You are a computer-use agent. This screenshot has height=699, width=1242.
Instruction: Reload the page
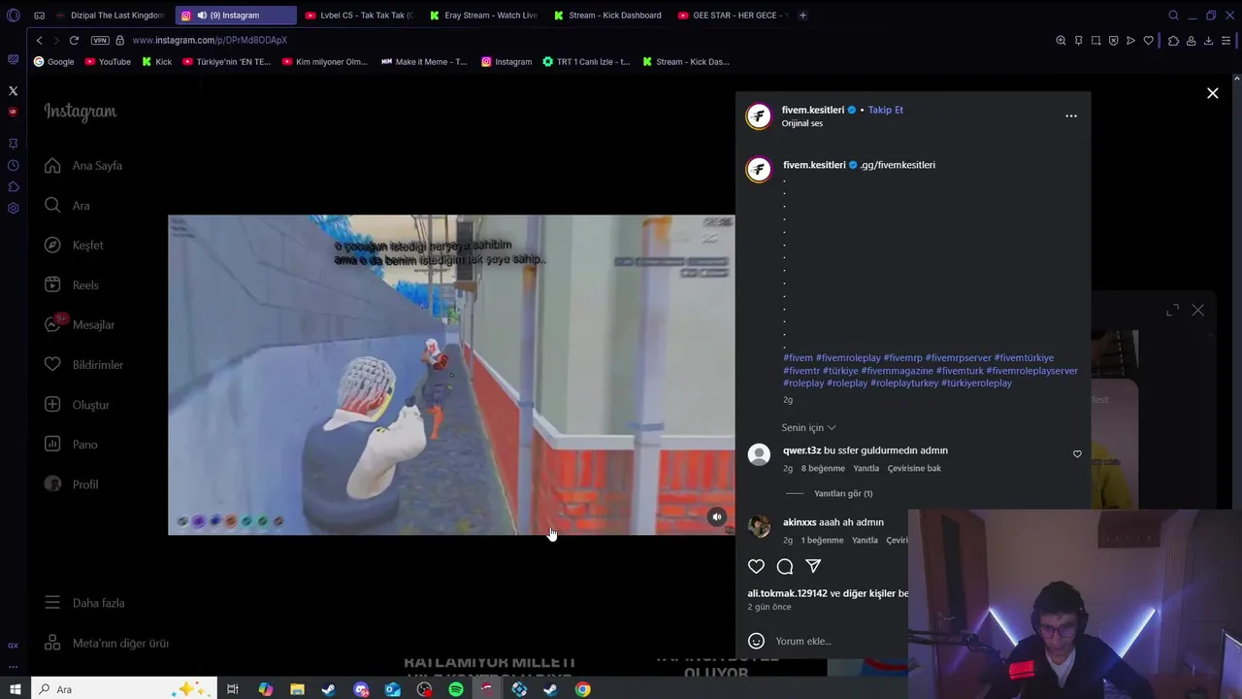pos(74,41)
